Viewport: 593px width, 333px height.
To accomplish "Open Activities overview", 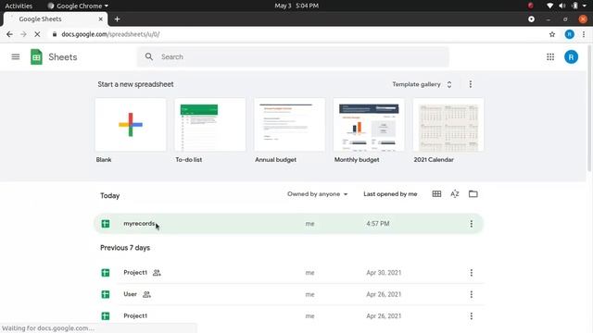I will 19,6.
